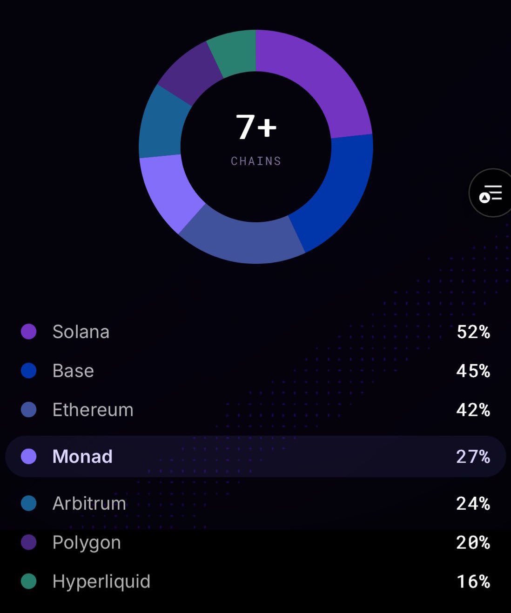The width and height of the screenshot is (511, 613).
Task: Click the Ethereum legend color dot
Action: [29, 410]
